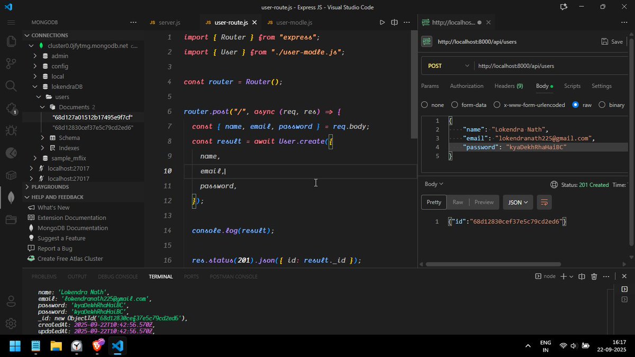Open the Headers (9) request tab
Viewport: 635px width, 357px height.
tap(509, 86)
